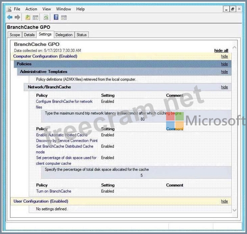Open 'Configure BranchCache for network files' policy
The height and width of the screenshot is (234, 247).
(x=64, y=104)
